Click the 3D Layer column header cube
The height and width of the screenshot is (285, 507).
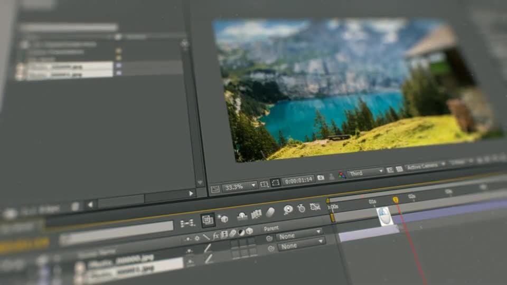(249, 231)
